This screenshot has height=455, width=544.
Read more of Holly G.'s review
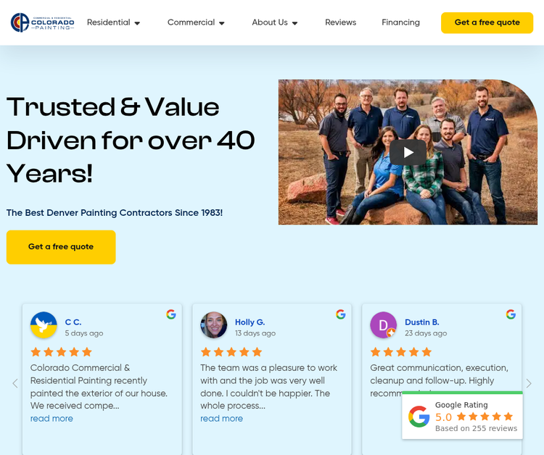click(222, 419)
